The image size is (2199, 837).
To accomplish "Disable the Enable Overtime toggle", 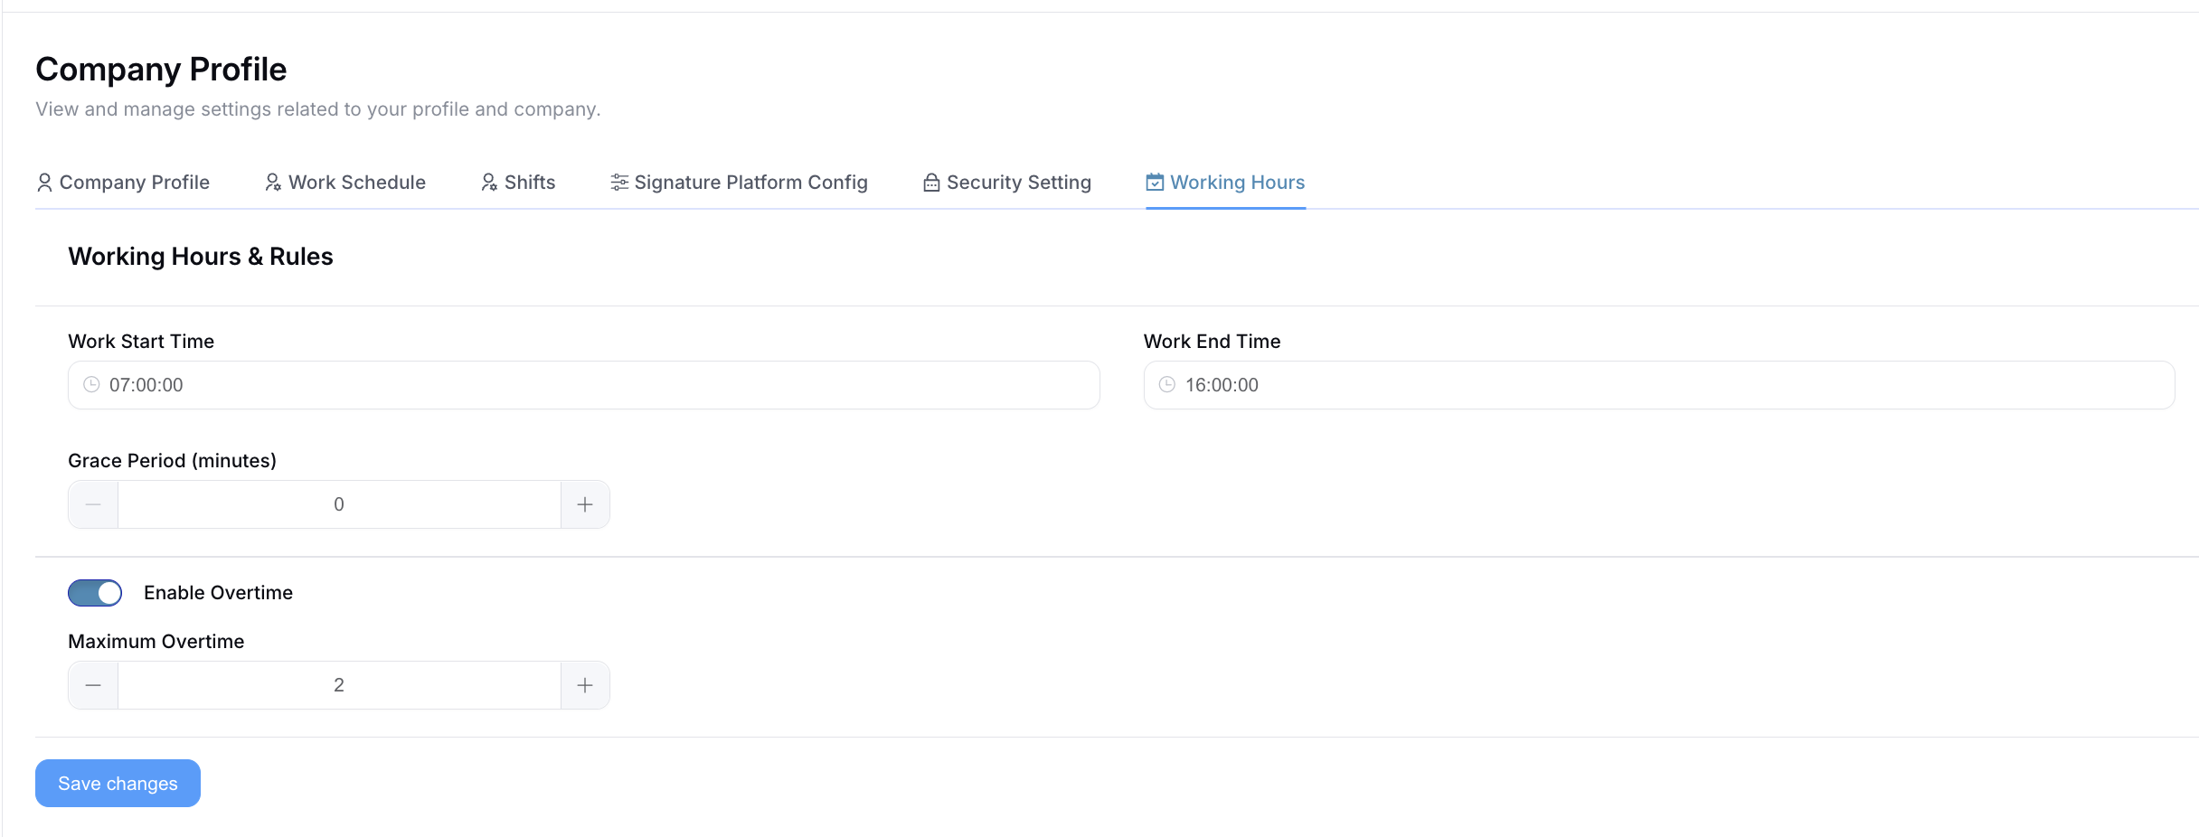I will point(95,593).
